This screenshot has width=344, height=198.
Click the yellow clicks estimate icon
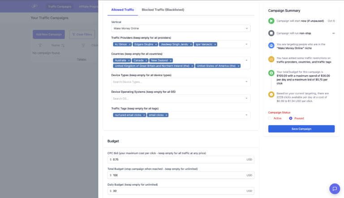[x=271, y=94]
